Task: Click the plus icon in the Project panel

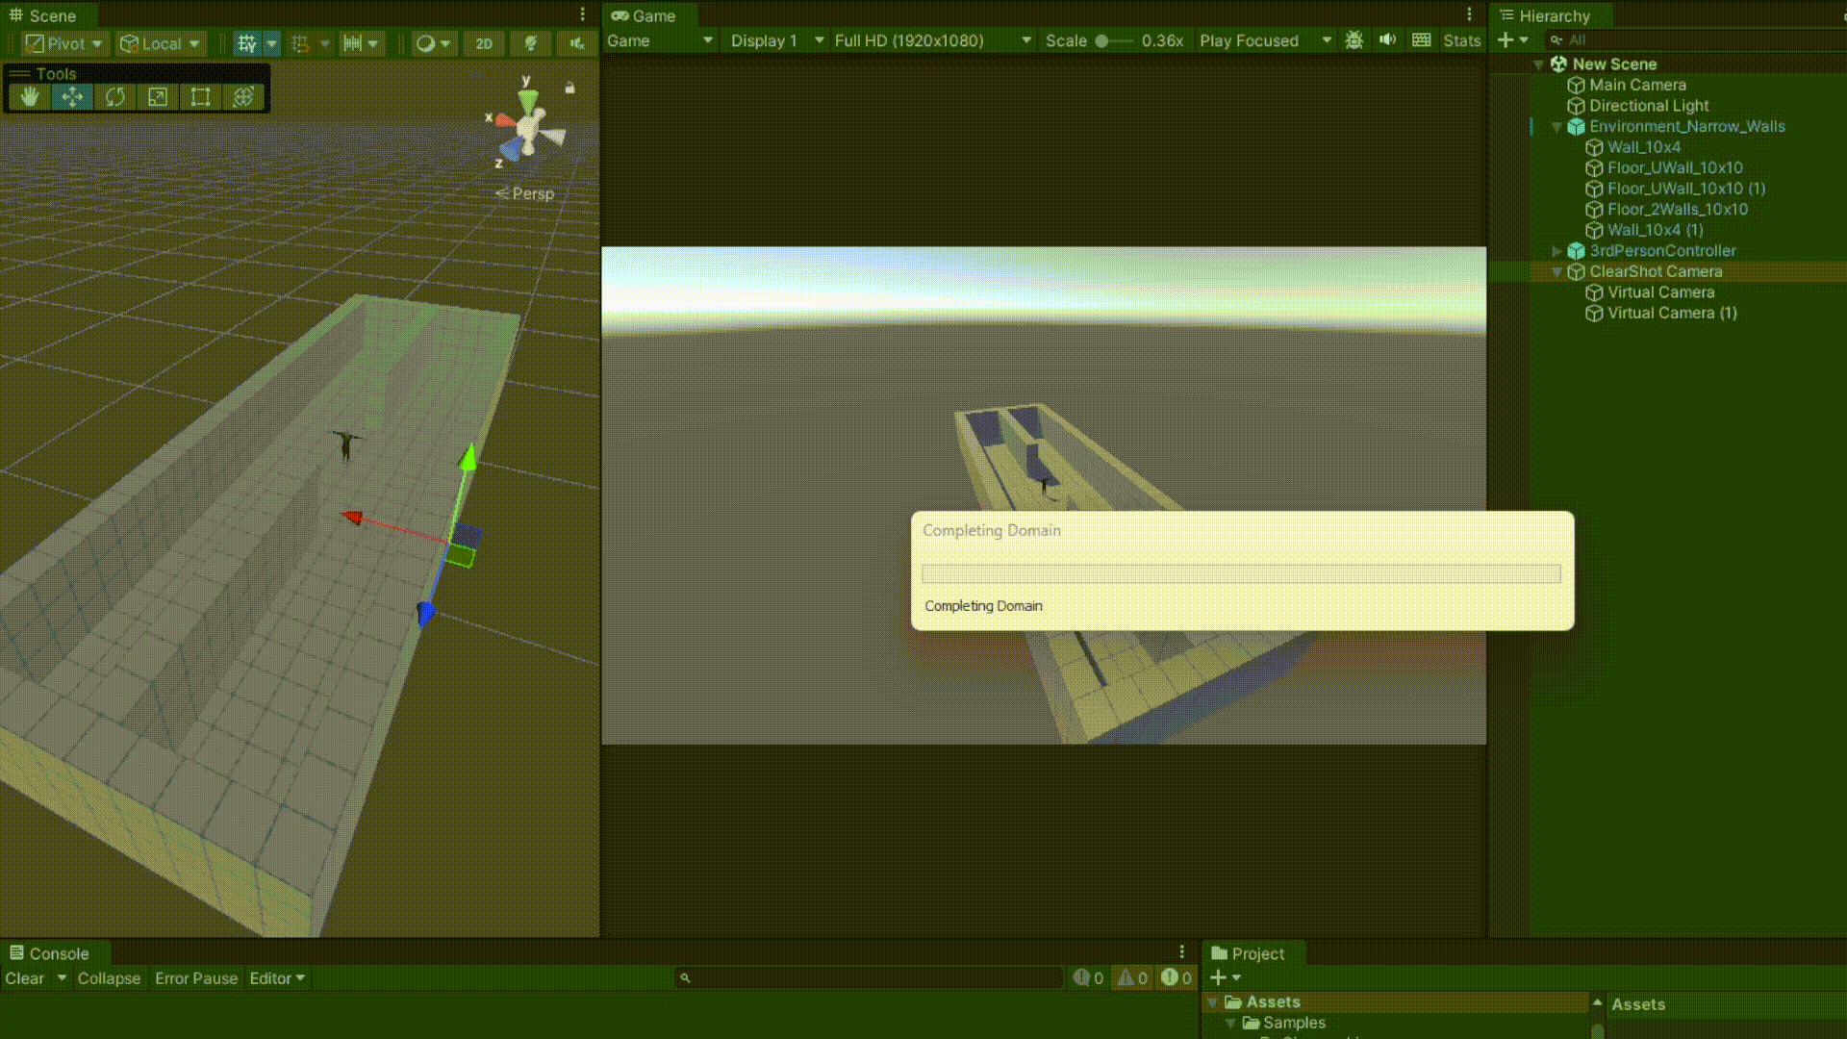Action: [x=1218, y=978]
